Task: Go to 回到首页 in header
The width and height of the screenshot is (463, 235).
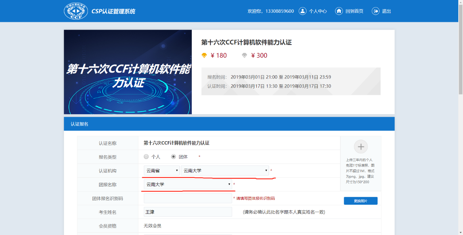Action: coord(354,11)
